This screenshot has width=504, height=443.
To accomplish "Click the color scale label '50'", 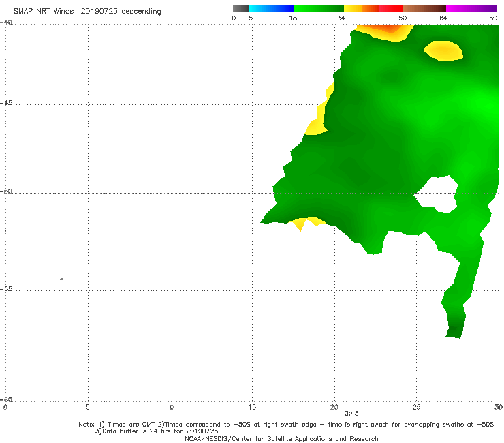I will click(x=403, y=18).
